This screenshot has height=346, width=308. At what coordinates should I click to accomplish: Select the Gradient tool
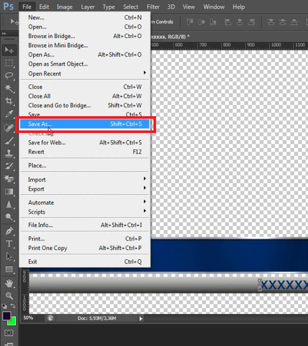[x=9, y=191]
